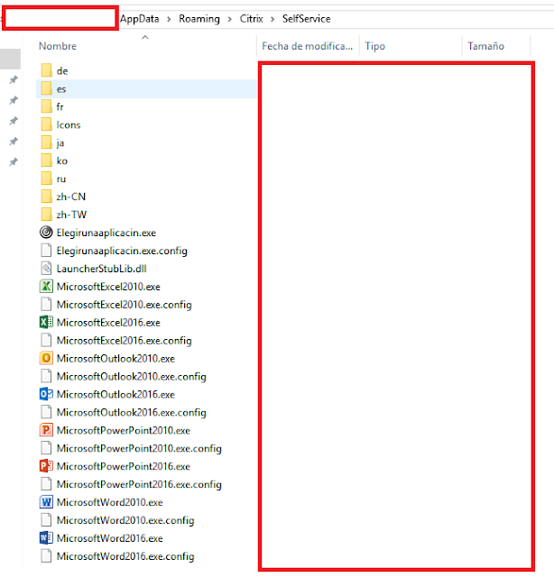This screenshot has height=577, width=554.
Task: Select the file name LauncherStubLib.dll
Action: 101,269
